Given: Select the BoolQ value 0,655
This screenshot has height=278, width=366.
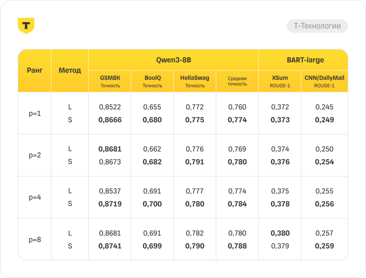Looking at the screenshot, I should 152,107.
